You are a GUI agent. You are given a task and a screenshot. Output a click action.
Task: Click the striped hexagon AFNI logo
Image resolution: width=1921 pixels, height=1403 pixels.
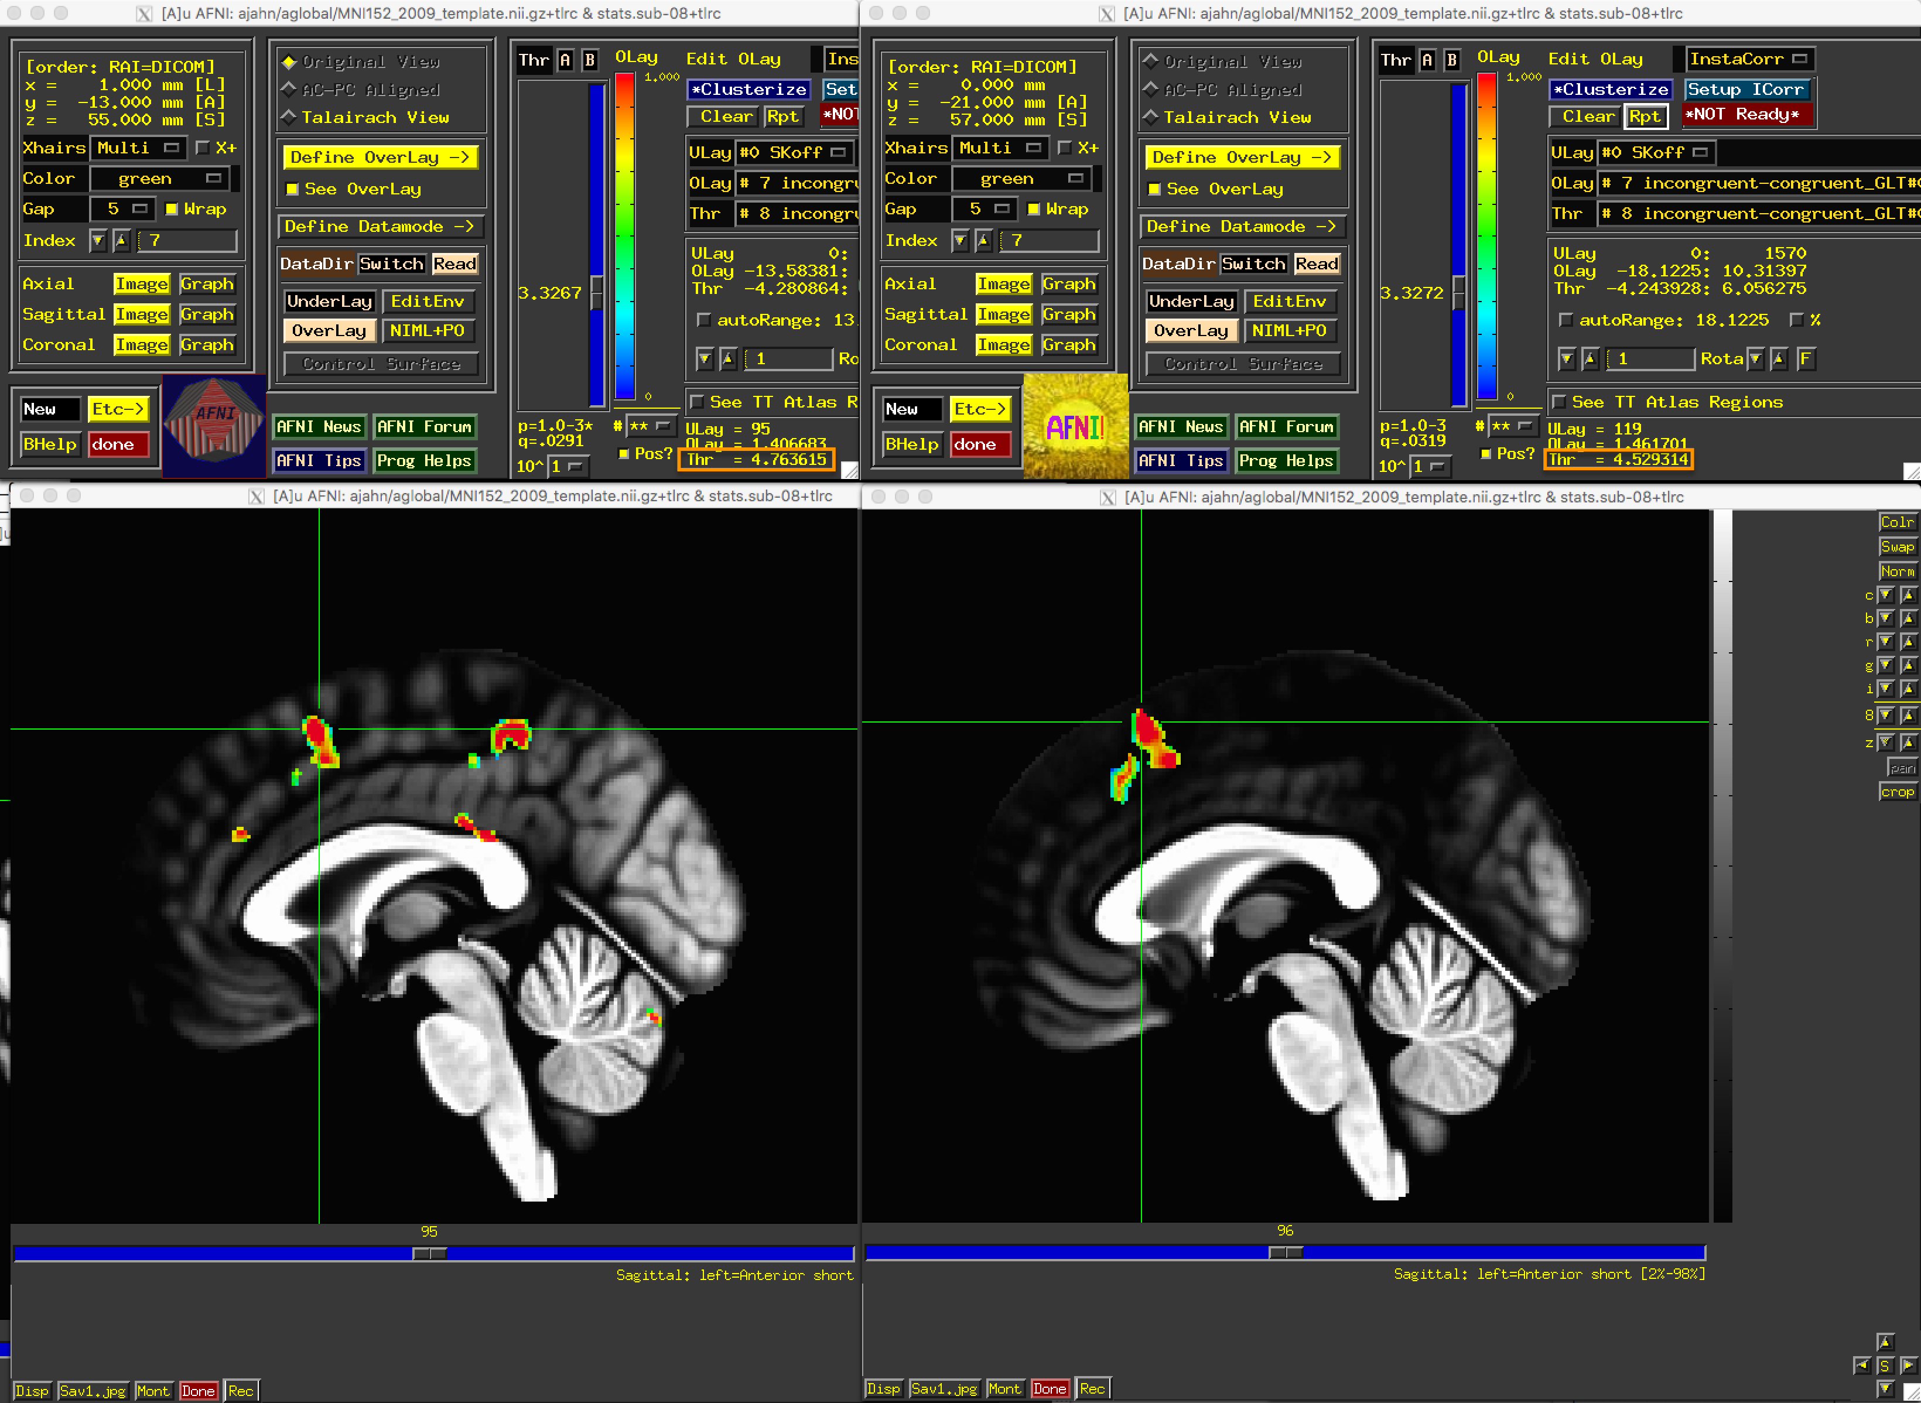[213, 426]
